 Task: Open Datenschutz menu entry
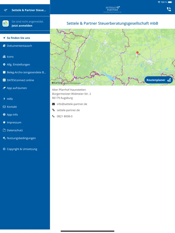pyautogui.click(x=25, y=130)
